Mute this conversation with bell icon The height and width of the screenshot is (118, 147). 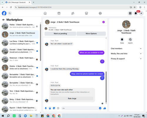click(122, 40)
